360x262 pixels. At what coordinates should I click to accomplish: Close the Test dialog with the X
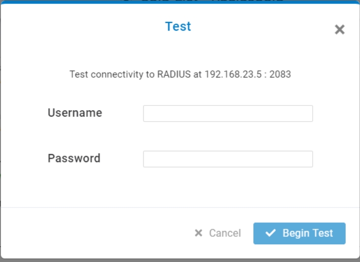point(339,30)
